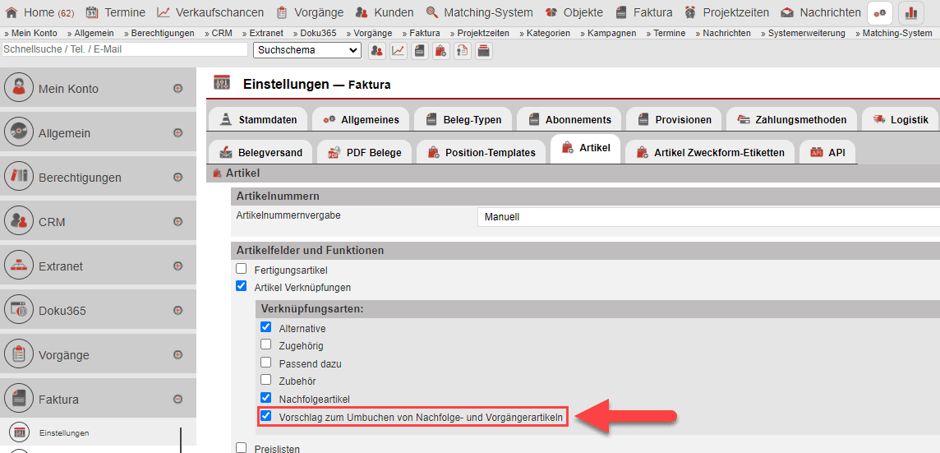Image resolution: width=940 pixels, height=453 pixels.
Task: Open the statistics bar chart icon
Action: 911,12
